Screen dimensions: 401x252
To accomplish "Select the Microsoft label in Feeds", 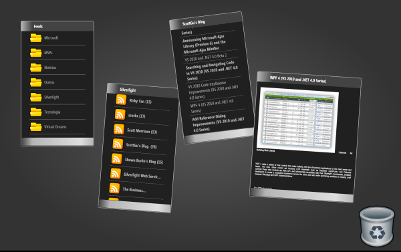I will [51, 38].
